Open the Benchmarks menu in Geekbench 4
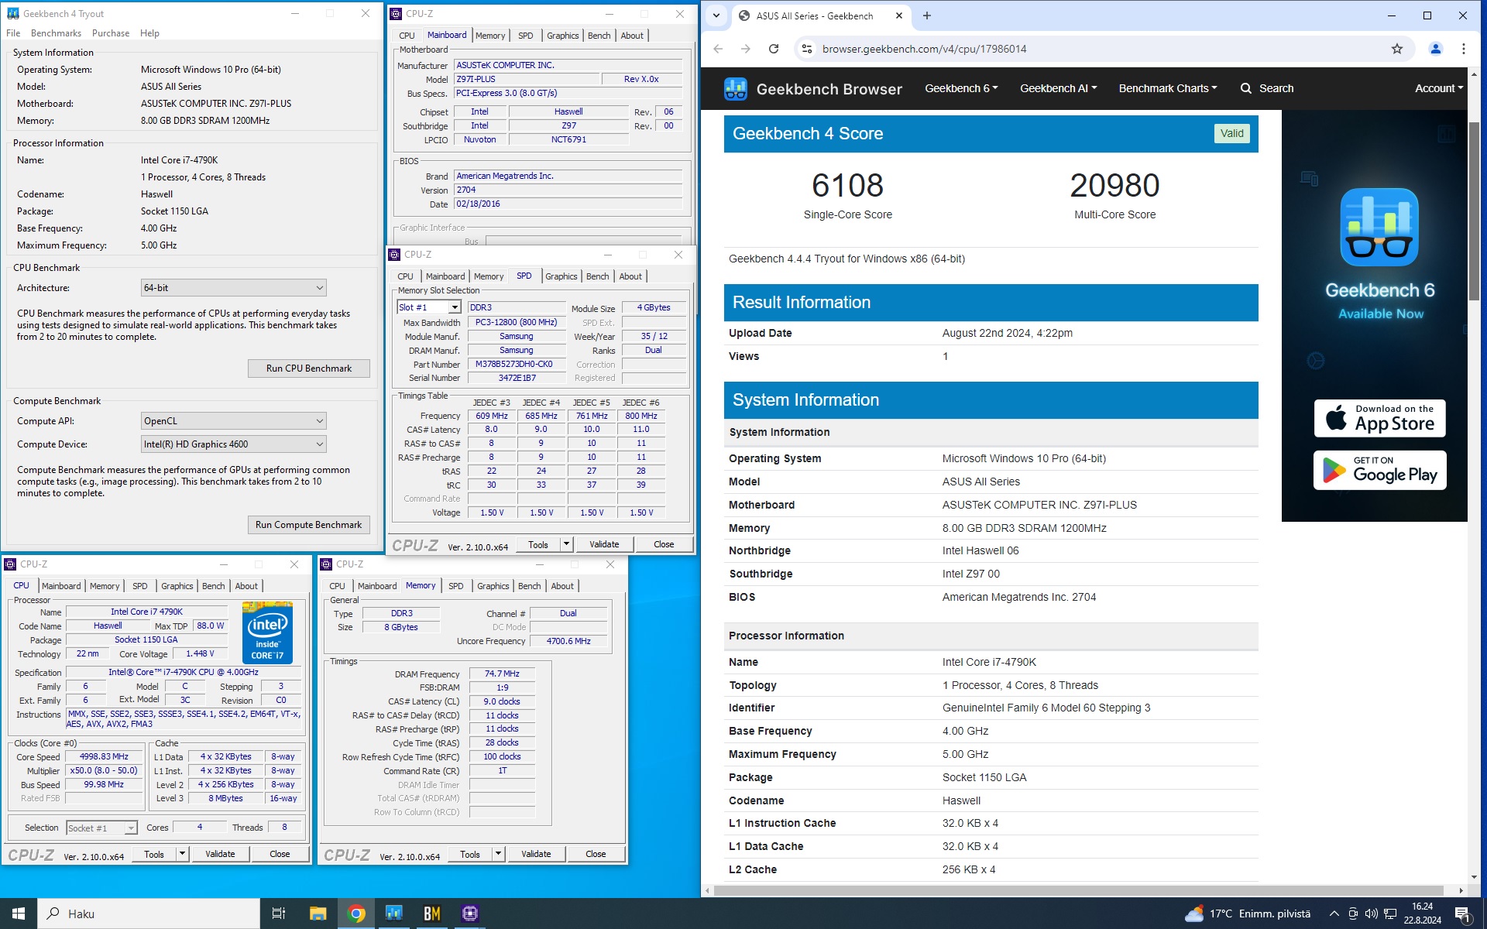This screenshot has height=929, width=1487. coord(56,33)
